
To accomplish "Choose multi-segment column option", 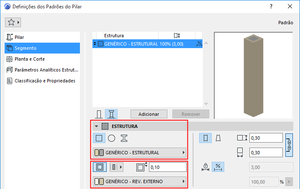I will [111, 114].
